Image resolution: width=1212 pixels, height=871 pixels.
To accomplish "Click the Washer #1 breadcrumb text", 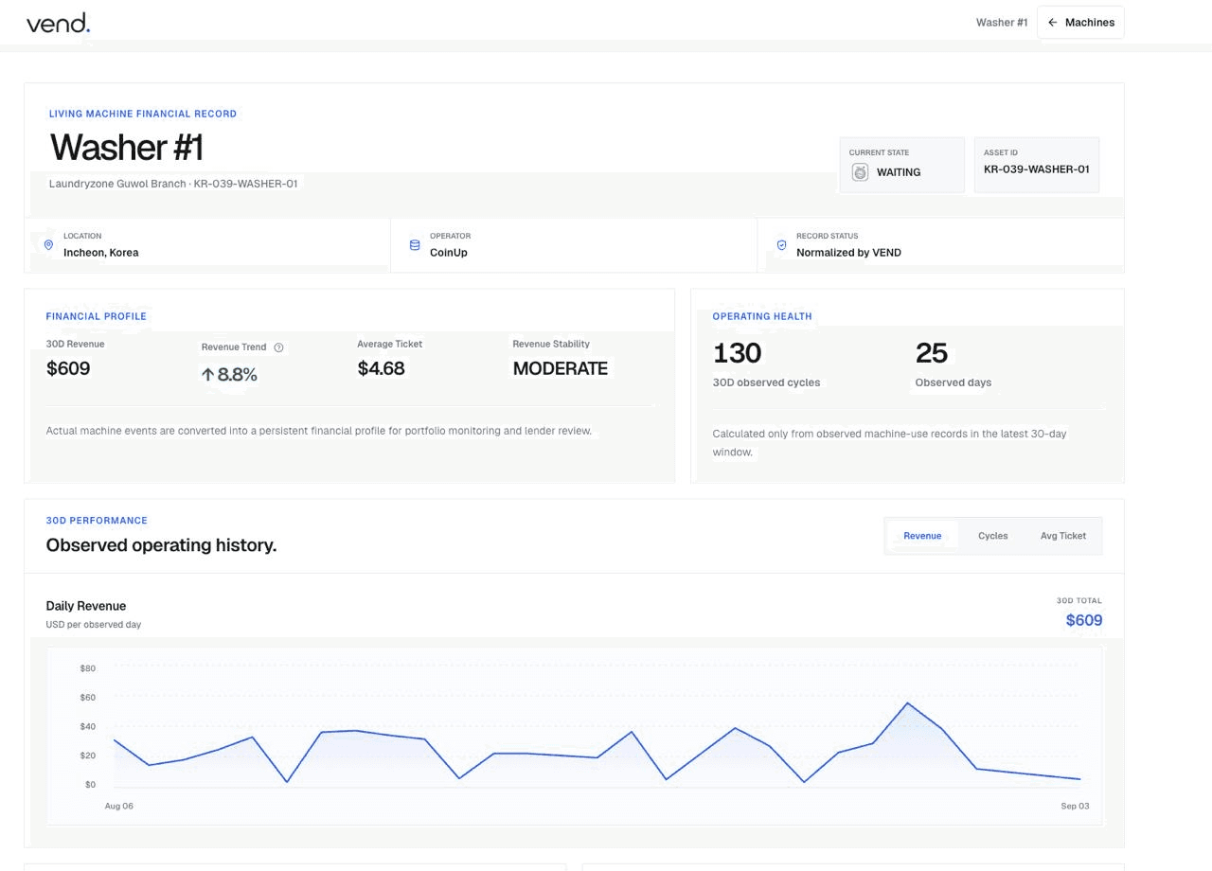I will point(1002,23).
